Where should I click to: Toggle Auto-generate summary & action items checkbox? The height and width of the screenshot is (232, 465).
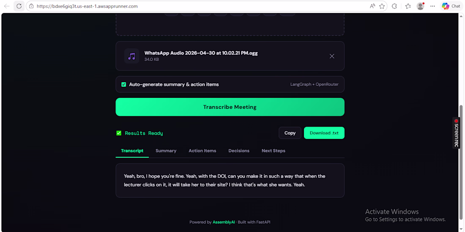tap(124, 84)
